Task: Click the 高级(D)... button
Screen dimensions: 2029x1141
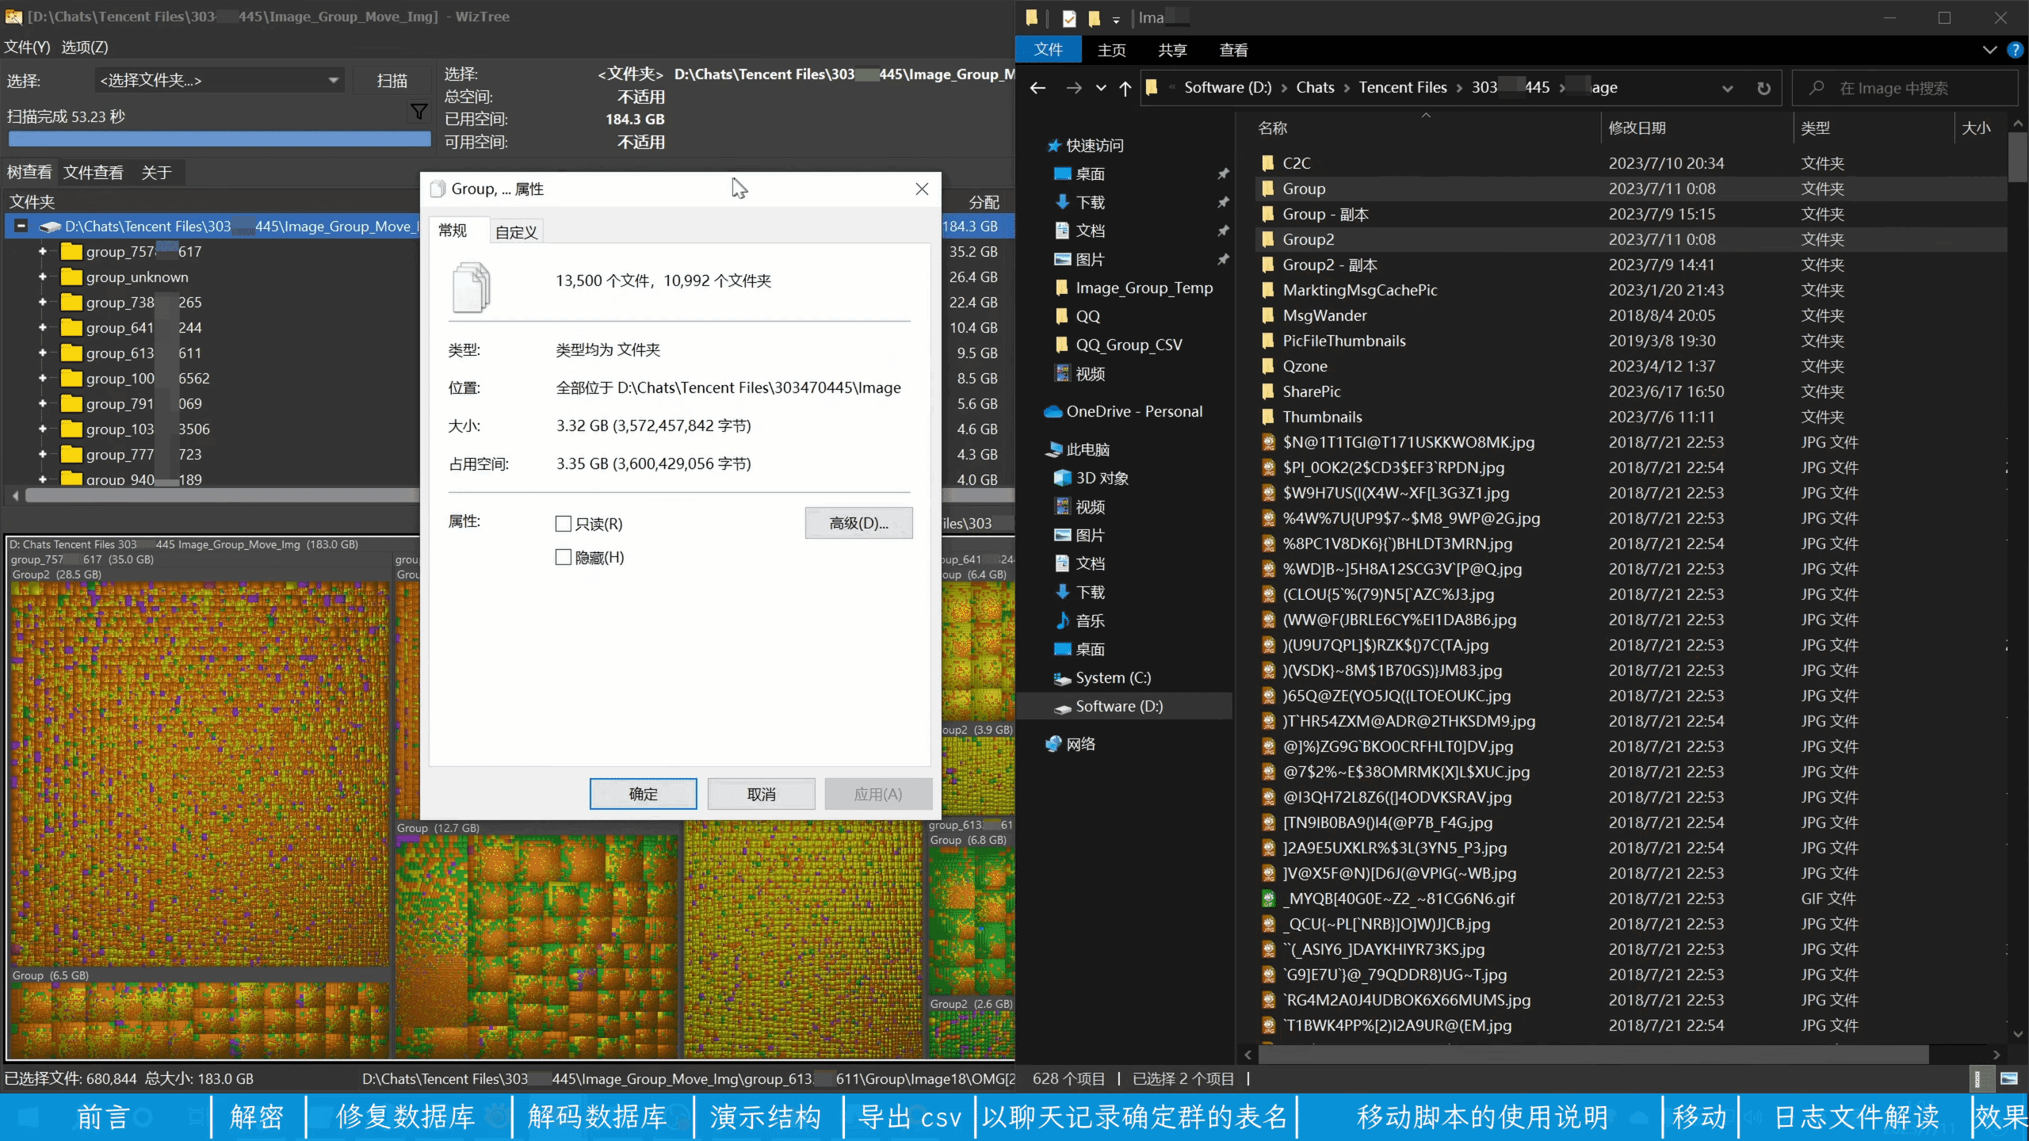Action: pos(858,523)
